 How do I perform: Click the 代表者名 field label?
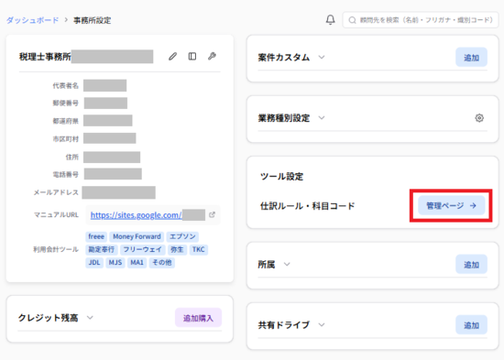[x=66, y=85]
